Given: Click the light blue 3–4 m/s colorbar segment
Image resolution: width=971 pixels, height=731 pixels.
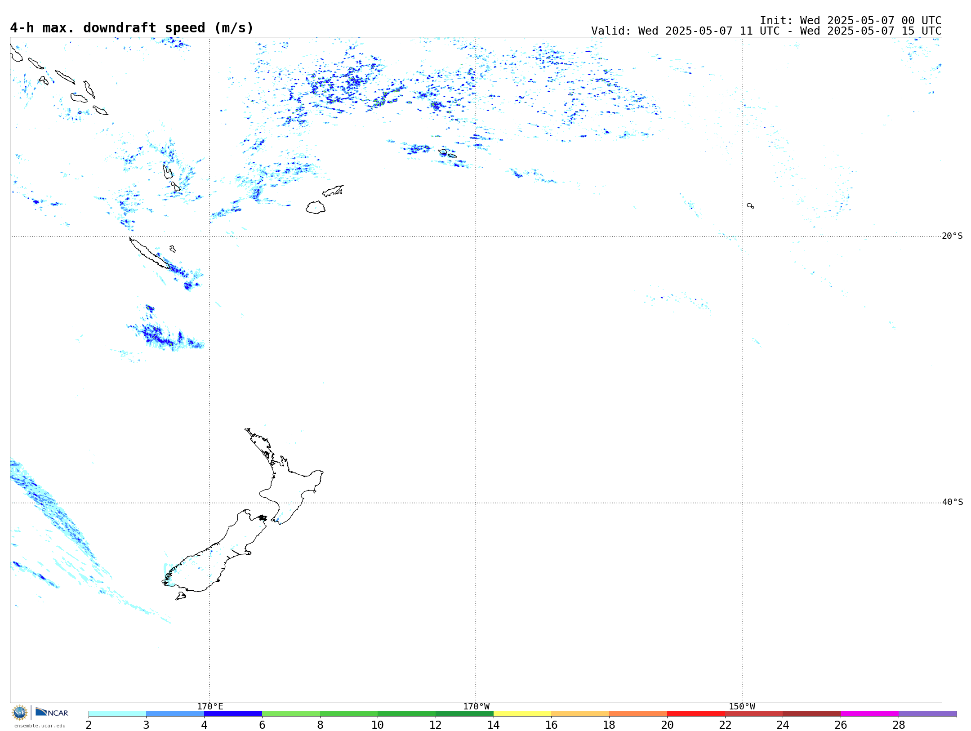Looking at the screenshot, I should [x=175, y=713].
